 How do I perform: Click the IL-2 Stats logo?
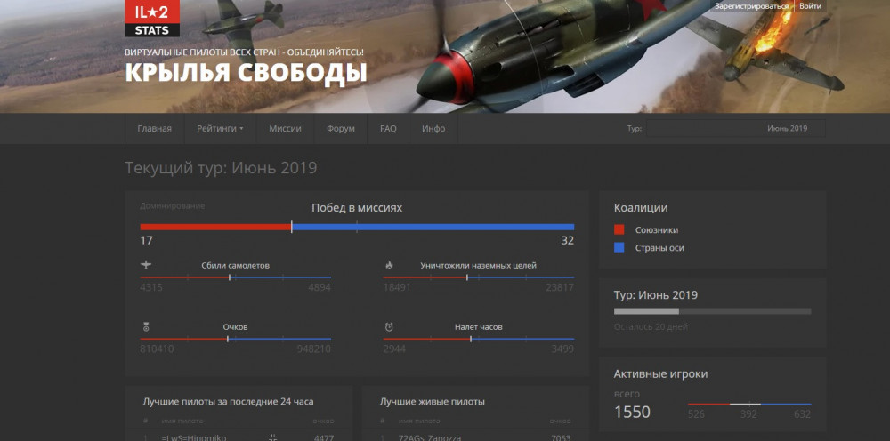pos(152,18)
